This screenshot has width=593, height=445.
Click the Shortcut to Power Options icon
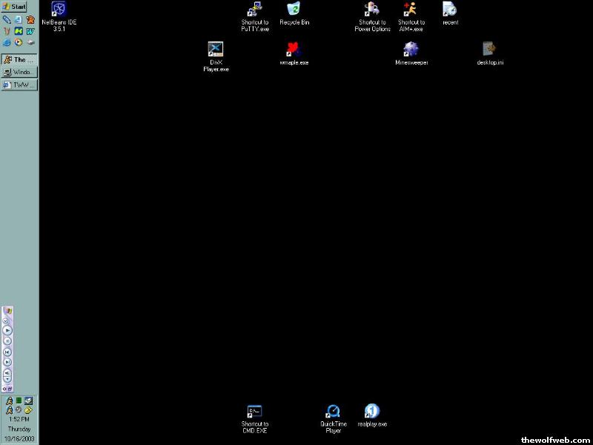pyautogui.click(x=372, y=10)
